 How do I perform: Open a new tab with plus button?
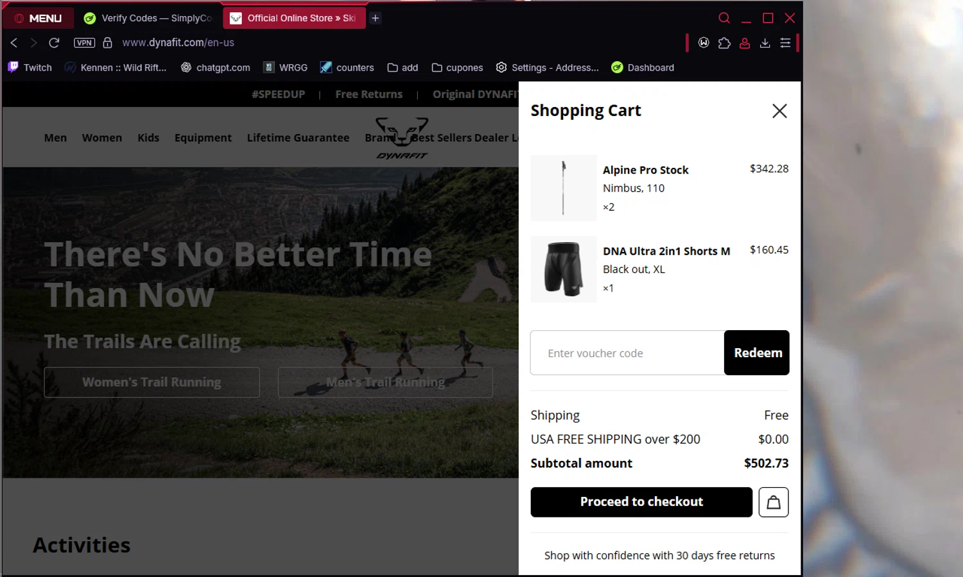tap(376, 18)
